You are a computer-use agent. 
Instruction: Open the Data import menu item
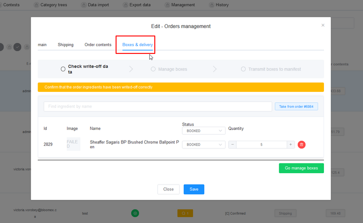click(x=98, y=5)
